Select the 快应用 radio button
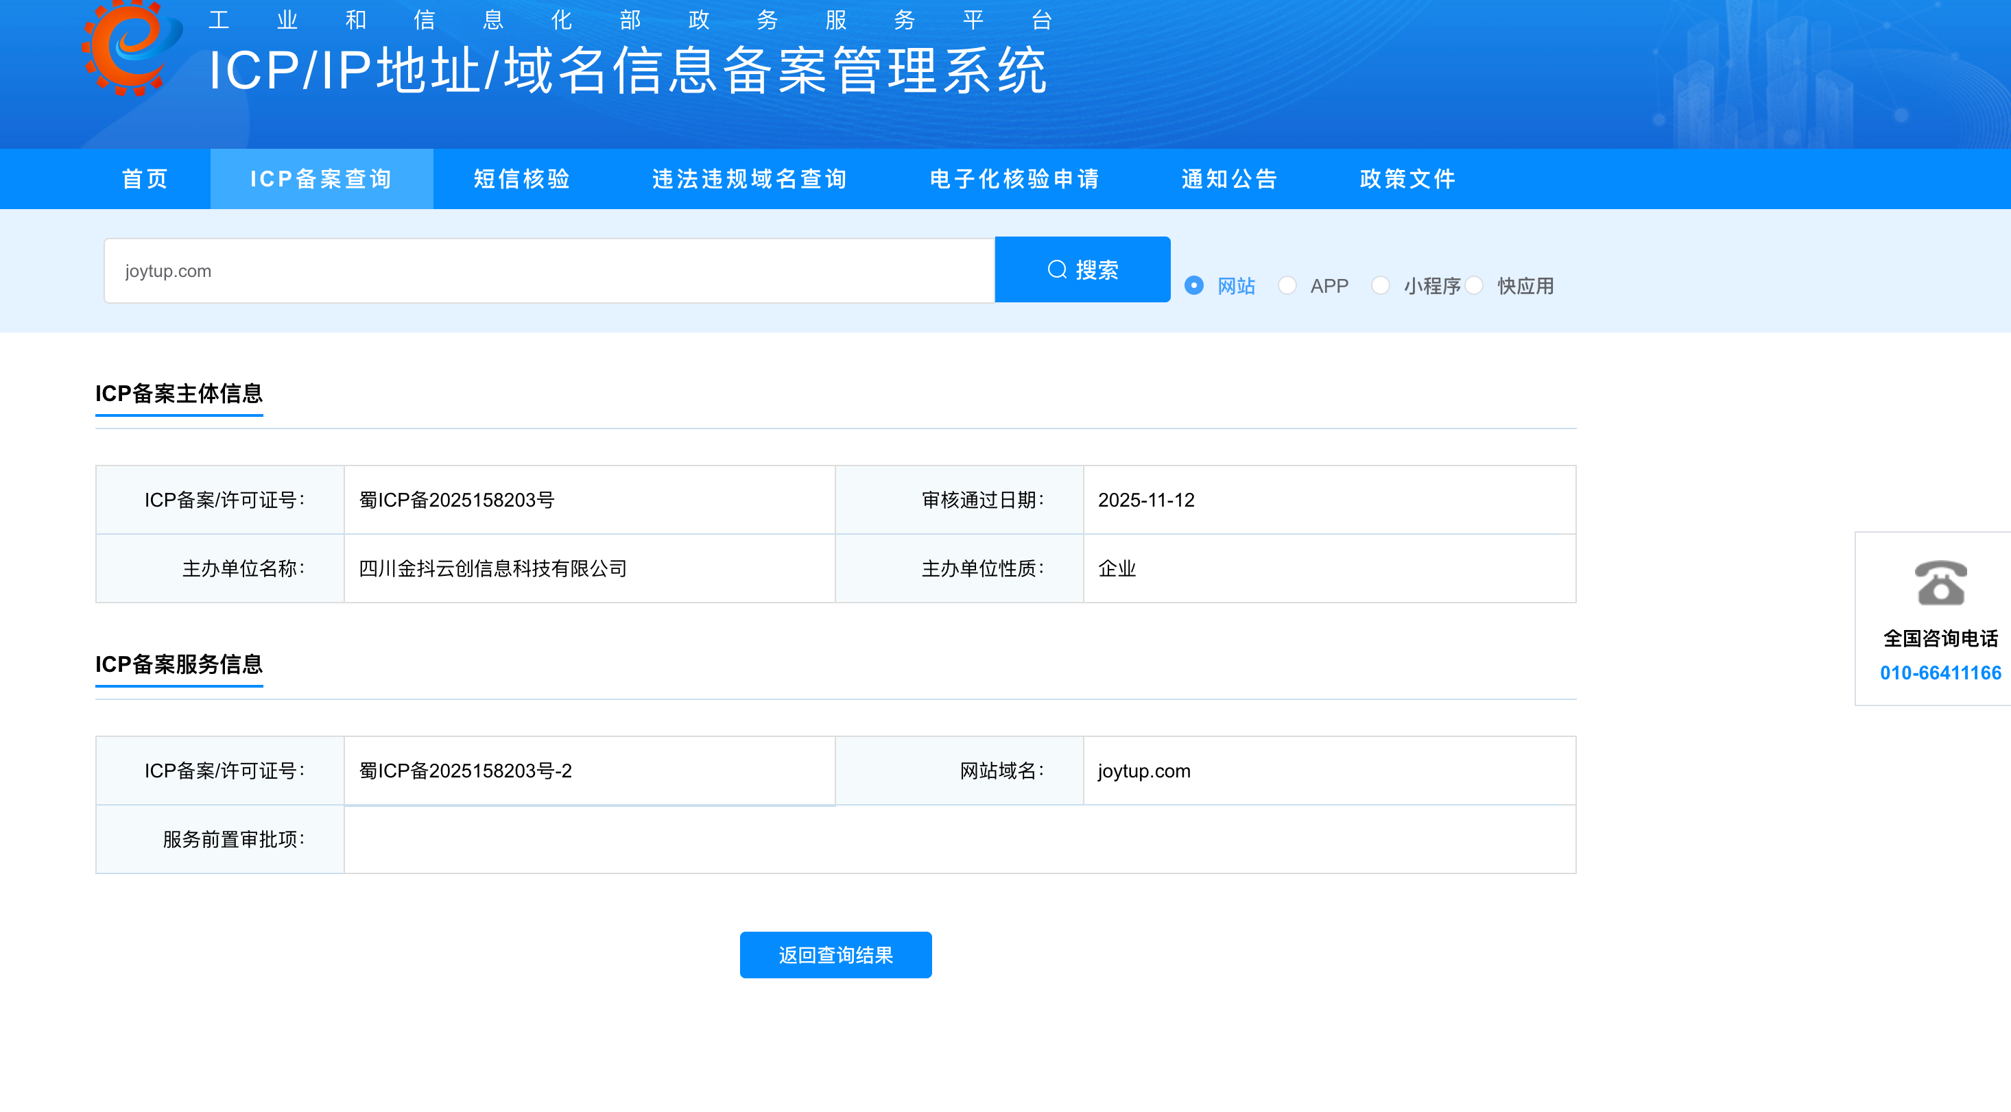This screenshot has height=1112, width=2011. coord(1474,286)
